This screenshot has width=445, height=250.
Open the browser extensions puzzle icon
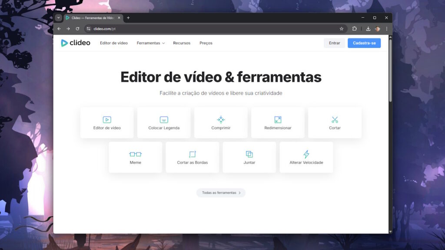click(x=355, y=29)
